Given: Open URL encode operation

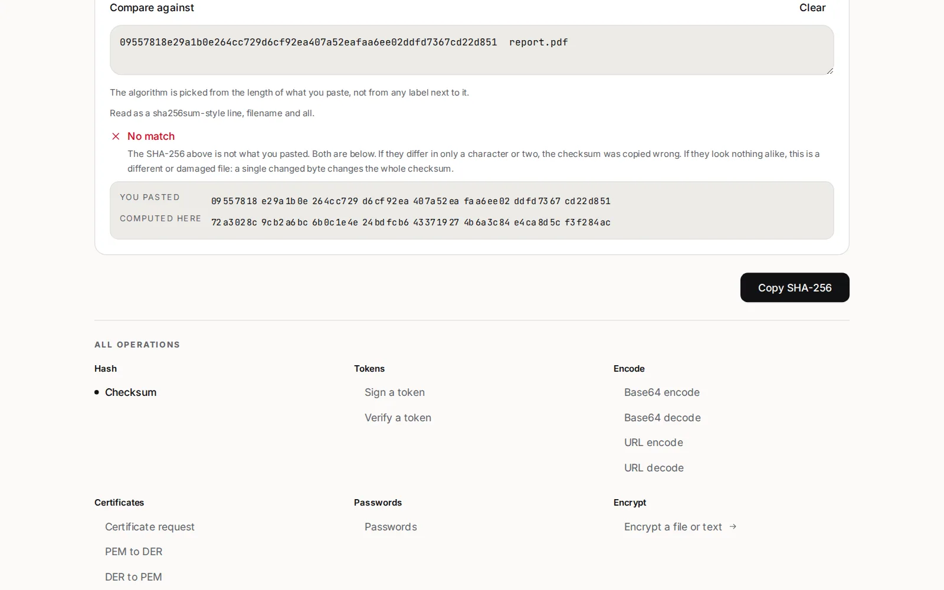Looking at the screenshot, I should point(653,442).
